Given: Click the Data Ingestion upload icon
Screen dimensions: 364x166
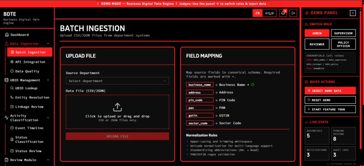Looking at the screenshot, I should coord(6,44).
